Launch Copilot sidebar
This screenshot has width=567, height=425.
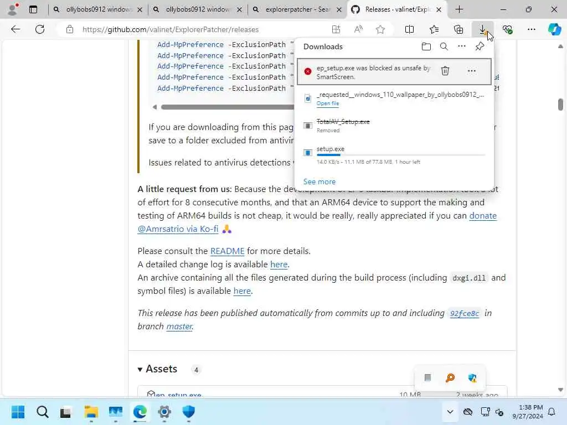click(x=554, y=29)
